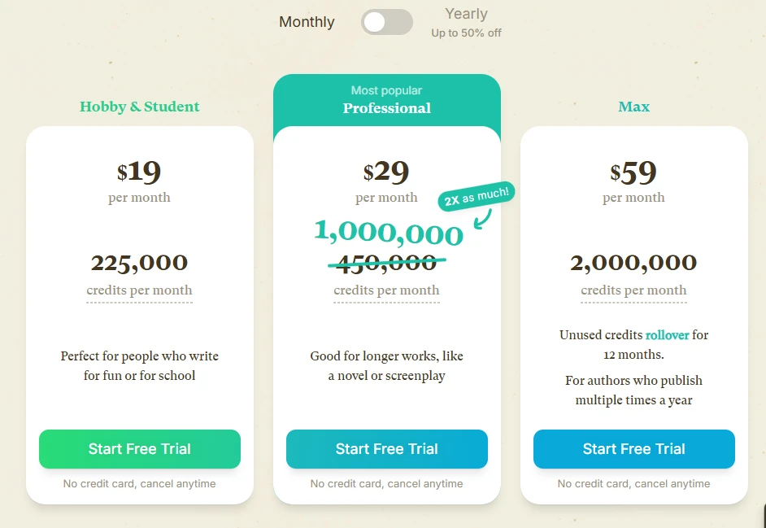Click the $29 per month price
Image resolution: width=766 pixels, height=528 pixels.
click(x=387, y=172)
